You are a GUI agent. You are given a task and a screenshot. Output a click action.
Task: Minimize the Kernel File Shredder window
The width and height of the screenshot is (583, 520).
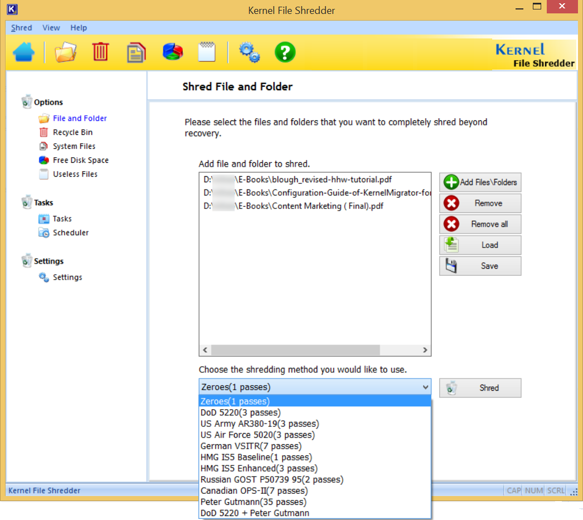(x=519, y=7)
